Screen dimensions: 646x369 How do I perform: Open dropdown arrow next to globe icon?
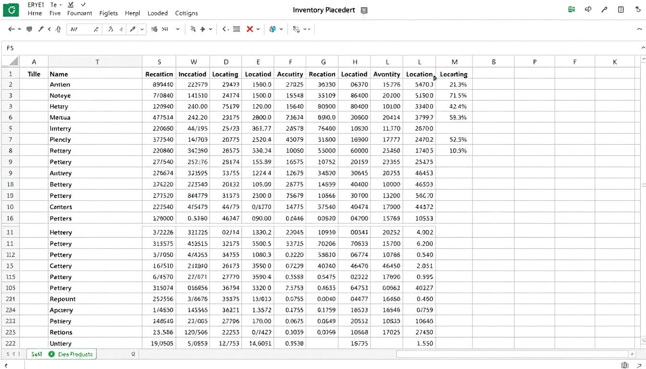[x=281, y=29]
